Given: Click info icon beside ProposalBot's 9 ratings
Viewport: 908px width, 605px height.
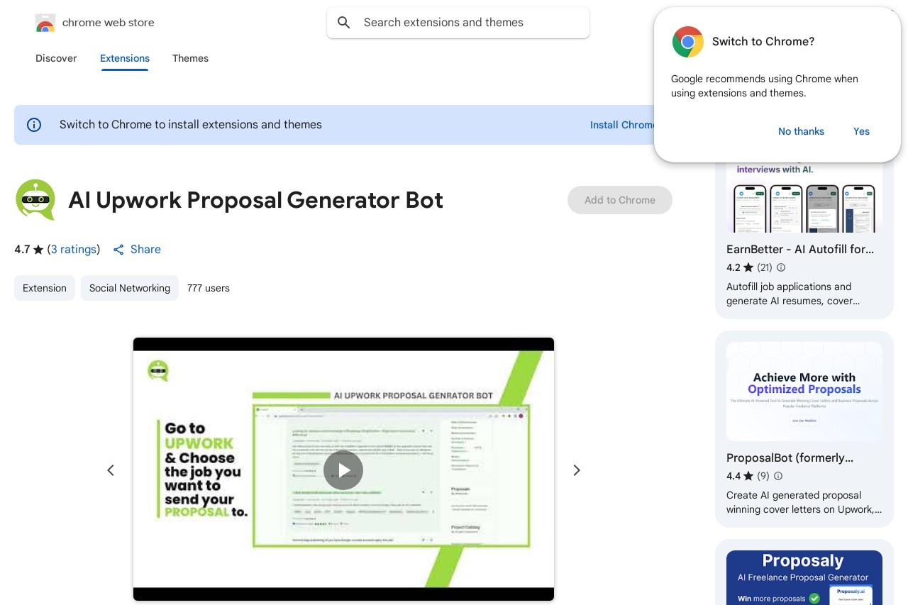Looking at the screenshot, I should click(x=778, y=476).
